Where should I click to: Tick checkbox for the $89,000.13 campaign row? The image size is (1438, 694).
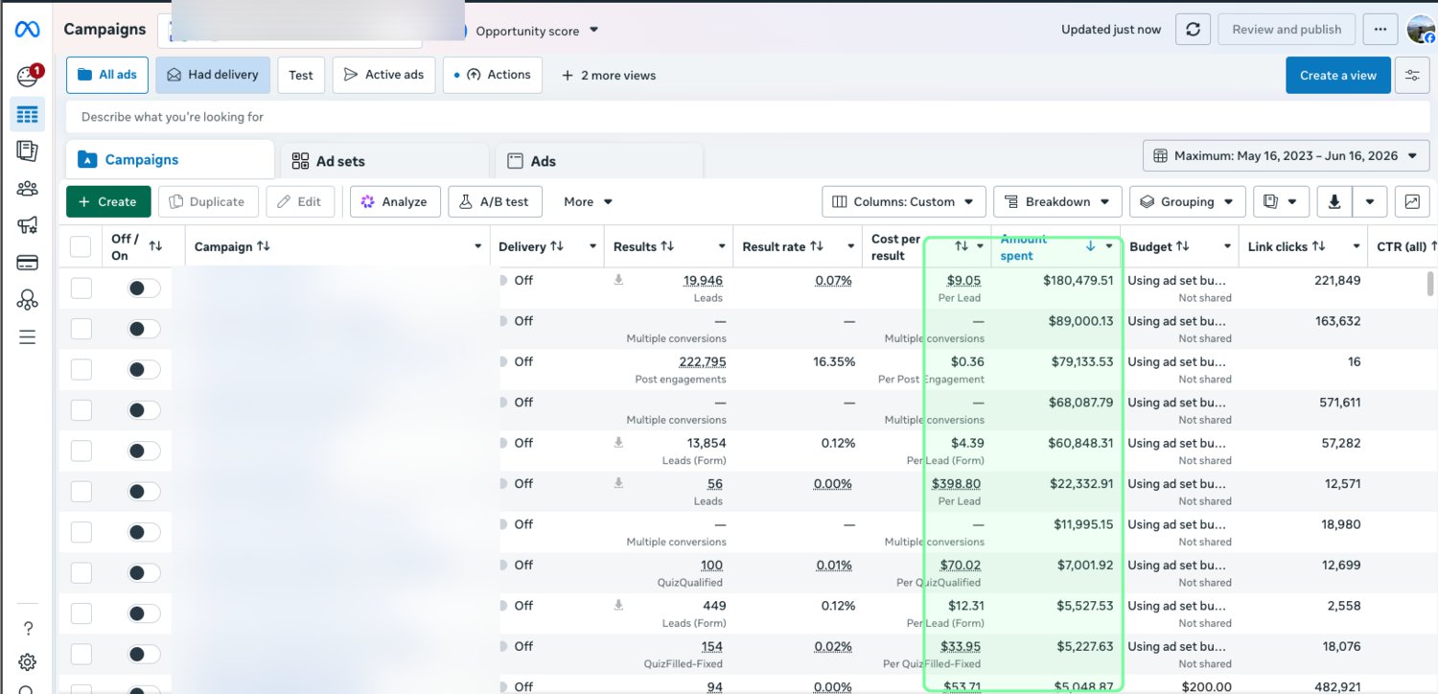(x=81, y=329)
